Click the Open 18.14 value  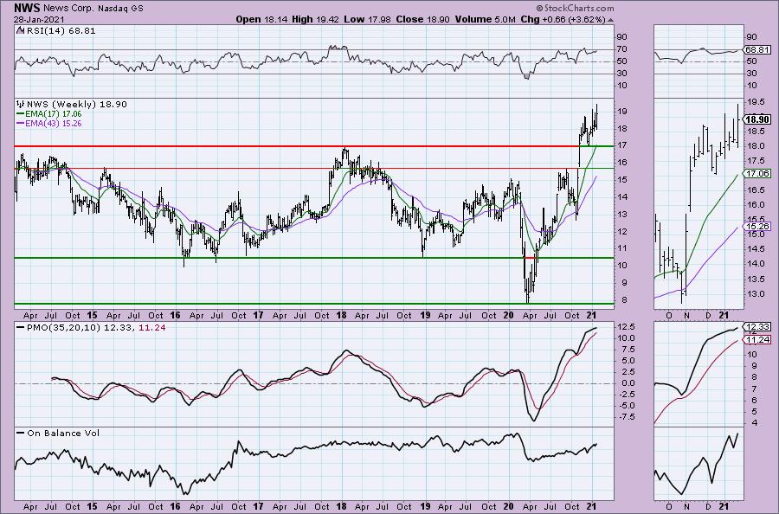pos(261,19)
